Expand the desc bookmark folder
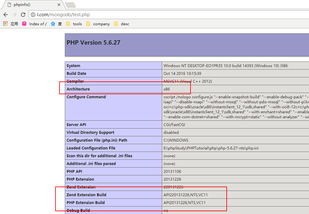Viewport: 309px width, 214px height. (x=122, y=24)
